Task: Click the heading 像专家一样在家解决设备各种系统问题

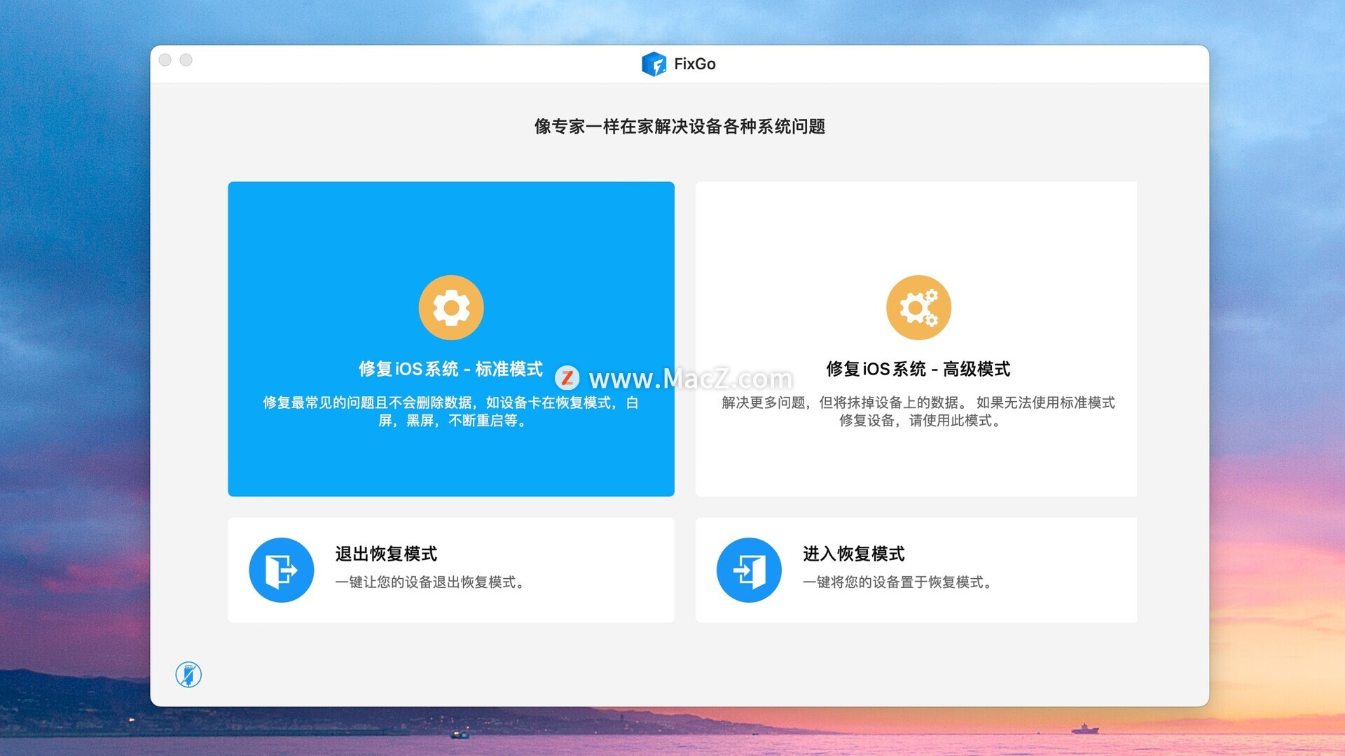Action: [x=680, y=127]
